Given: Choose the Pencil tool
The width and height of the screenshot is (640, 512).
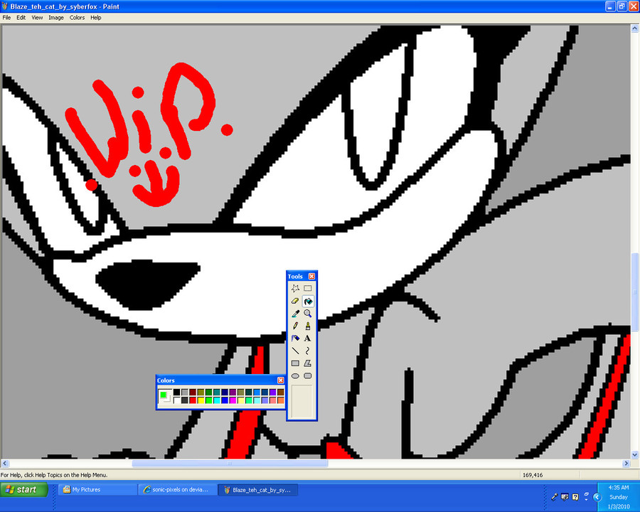Looking at the screenshot, I should [x=296, y=326].
